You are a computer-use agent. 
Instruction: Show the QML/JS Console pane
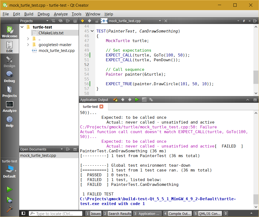(x=208, y=214)
